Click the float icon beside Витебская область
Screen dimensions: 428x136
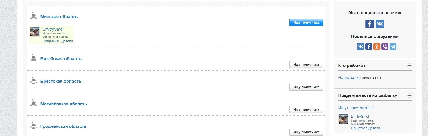34,58
